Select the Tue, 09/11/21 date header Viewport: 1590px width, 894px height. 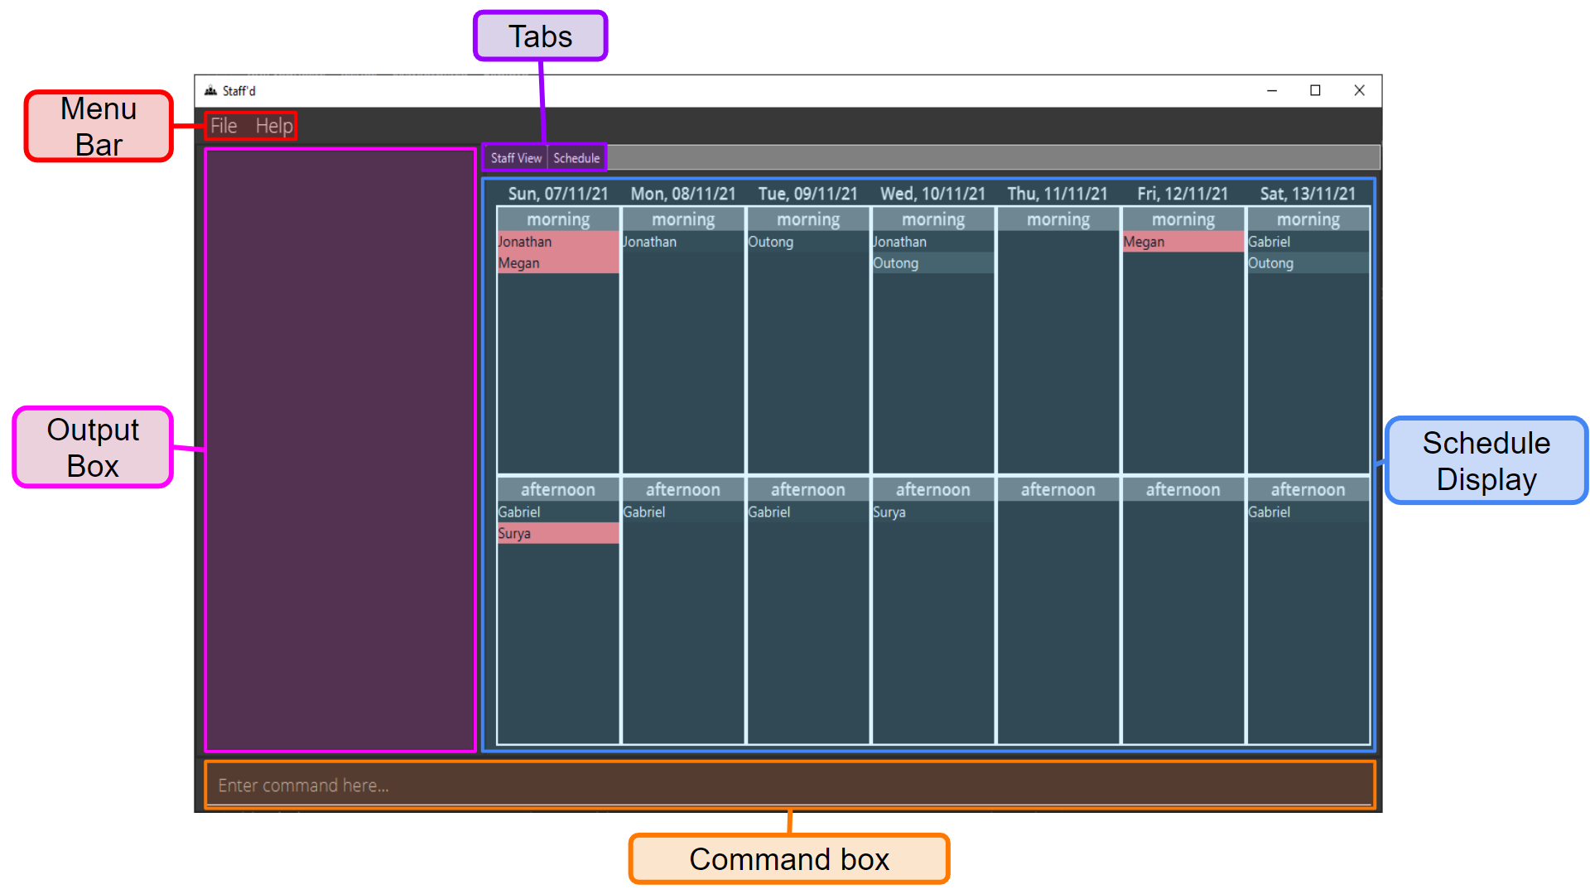808,194
